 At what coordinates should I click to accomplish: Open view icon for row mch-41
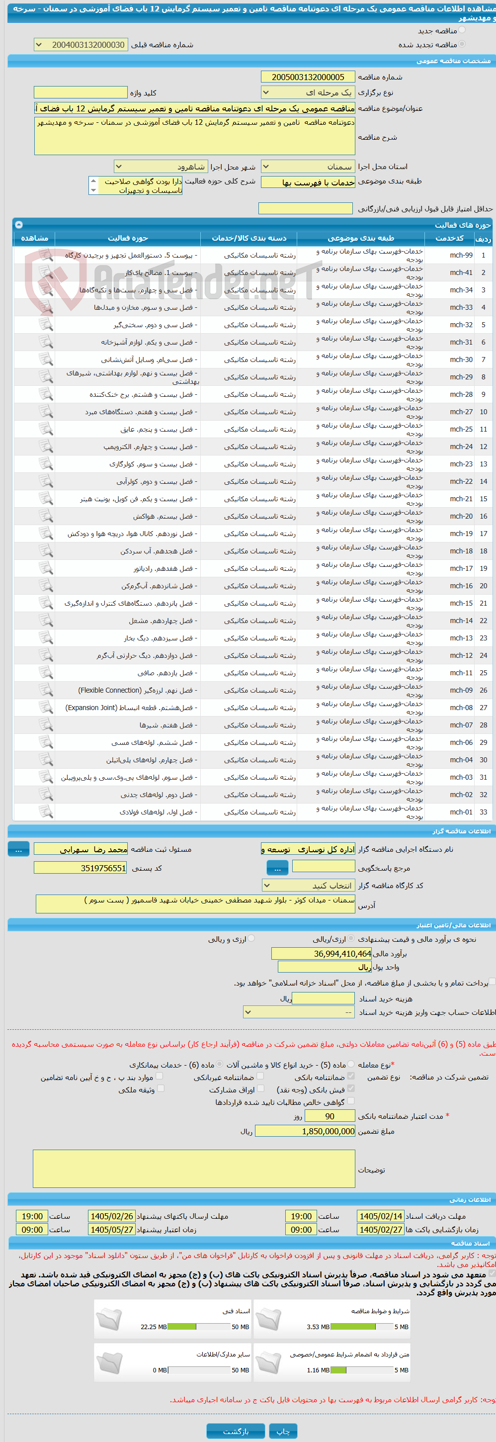(x=46, y=272)
